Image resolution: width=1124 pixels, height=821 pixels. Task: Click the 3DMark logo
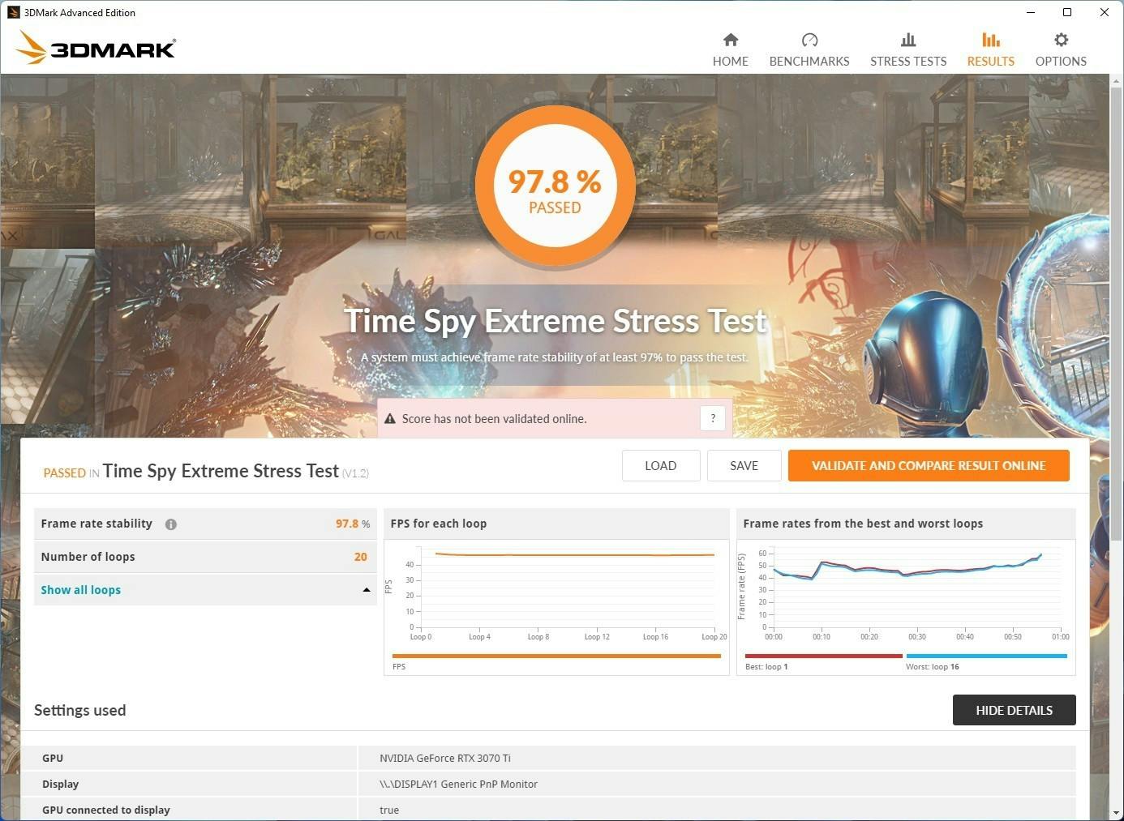tap(96, 48)
